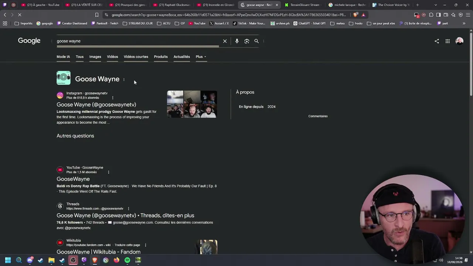The width and height of the screenshot is (473, 266).
Task: Open the OP bookmarks folder
Action: (180, 23)
